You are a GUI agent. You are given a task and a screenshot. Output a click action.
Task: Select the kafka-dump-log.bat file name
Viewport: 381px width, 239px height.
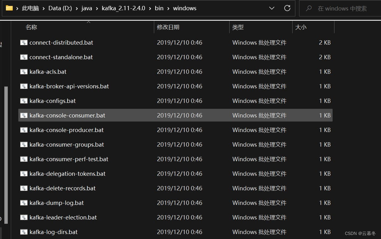tap(57, 203)
